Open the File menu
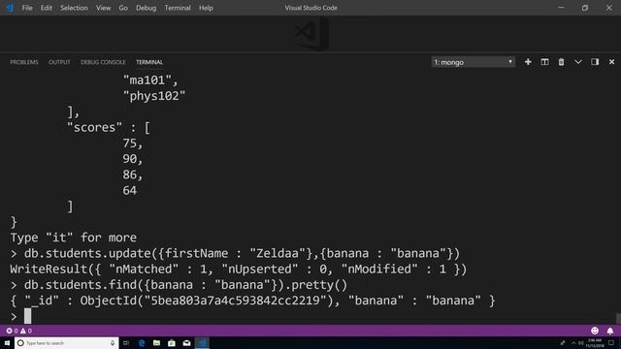 click(27, 8)
